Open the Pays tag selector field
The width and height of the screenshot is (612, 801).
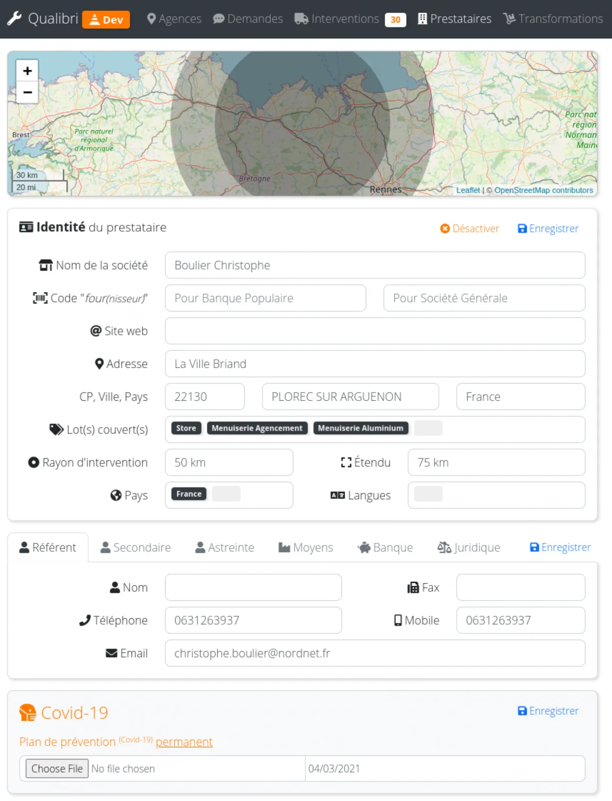coord(262,495)
